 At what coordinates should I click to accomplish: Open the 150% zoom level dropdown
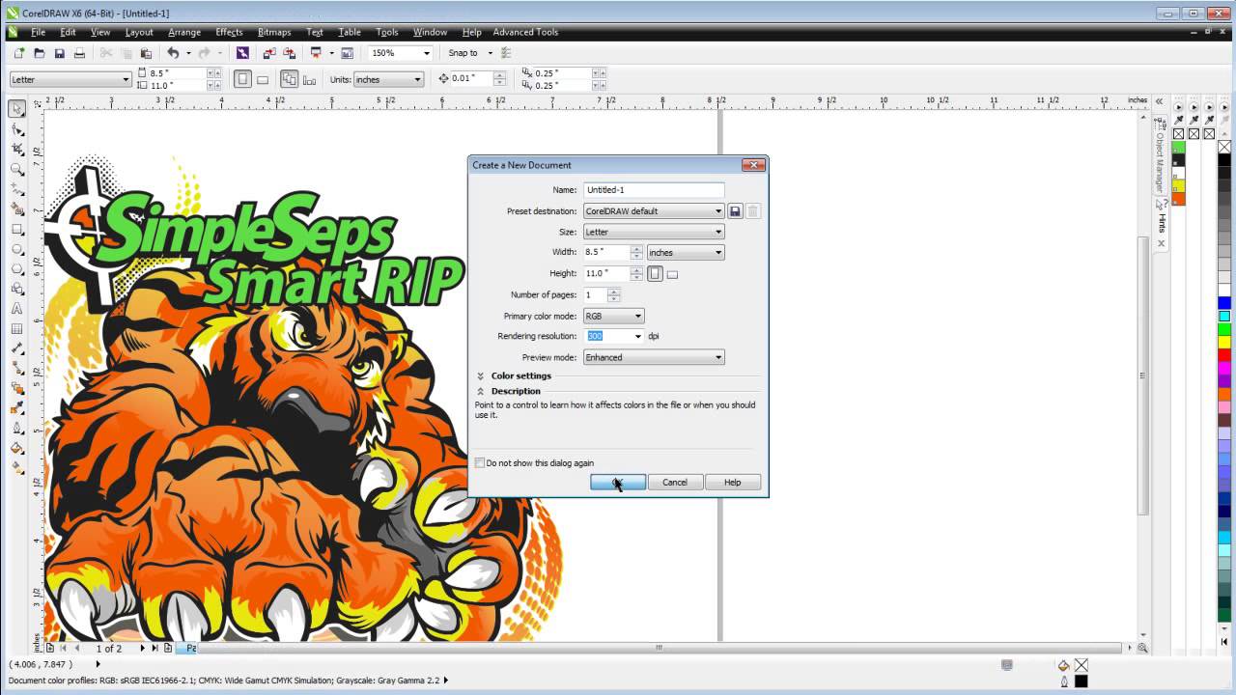click(x=426, y=53)
